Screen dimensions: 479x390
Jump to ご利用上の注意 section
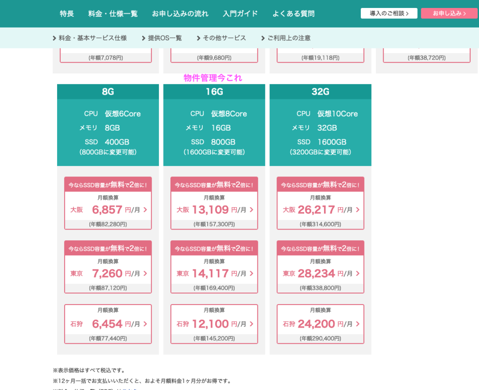click(286, 38)
